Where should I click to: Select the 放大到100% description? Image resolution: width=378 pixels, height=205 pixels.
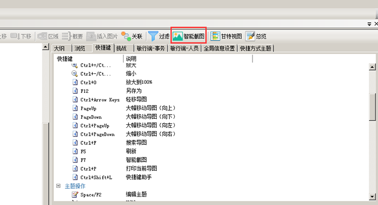[139, 82]
